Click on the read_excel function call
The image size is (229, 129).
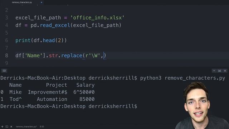tap(55, 25)
